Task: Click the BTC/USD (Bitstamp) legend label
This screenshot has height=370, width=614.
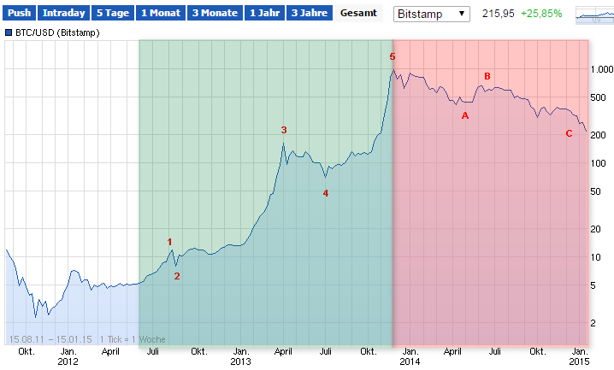Action: 57,32
